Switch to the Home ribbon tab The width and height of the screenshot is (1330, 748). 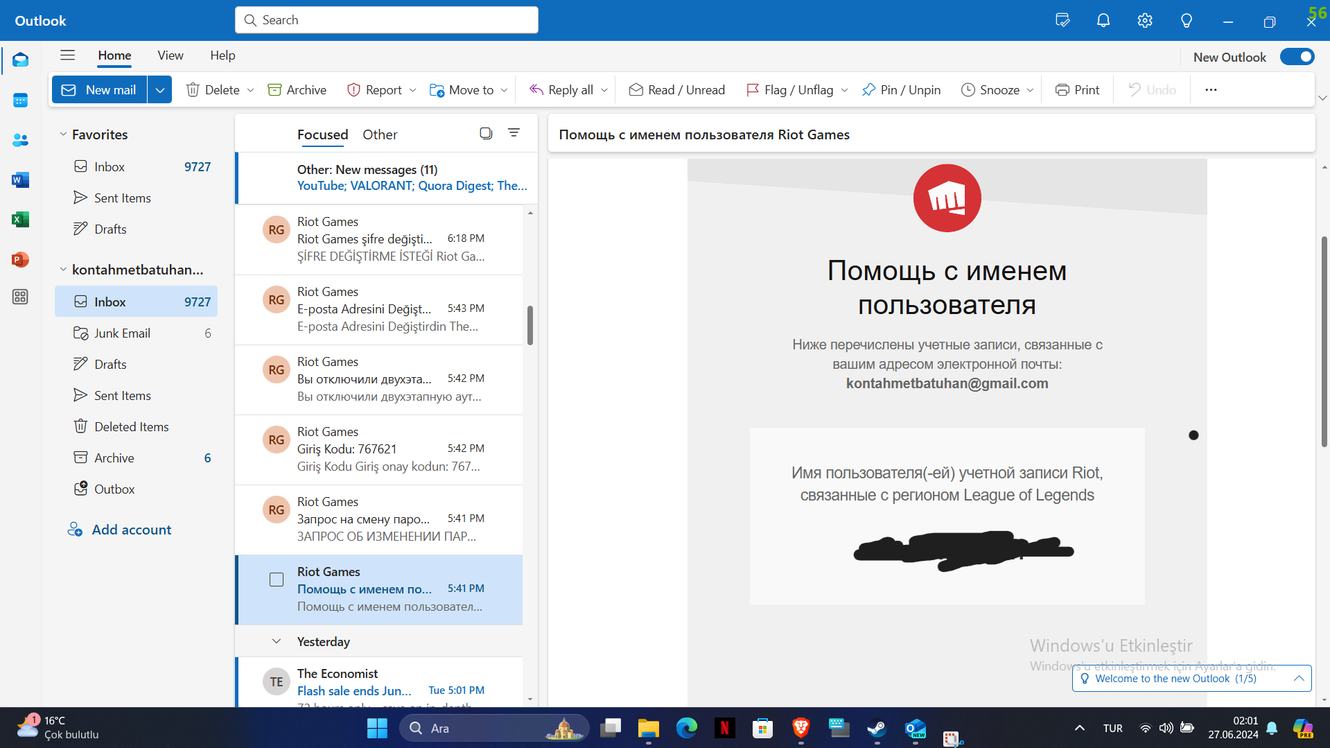(x=114, y=55)
